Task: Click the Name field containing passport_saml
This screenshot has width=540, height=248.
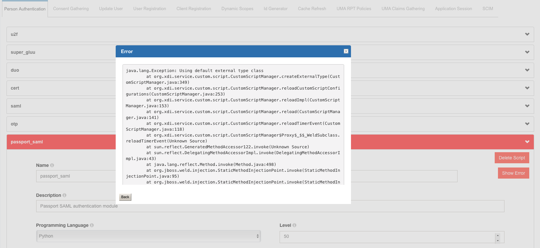Action: (x=247, y=176)
